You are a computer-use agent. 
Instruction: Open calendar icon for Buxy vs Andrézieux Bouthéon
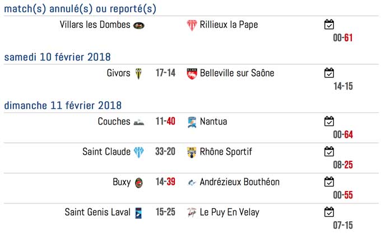point(329,182)
